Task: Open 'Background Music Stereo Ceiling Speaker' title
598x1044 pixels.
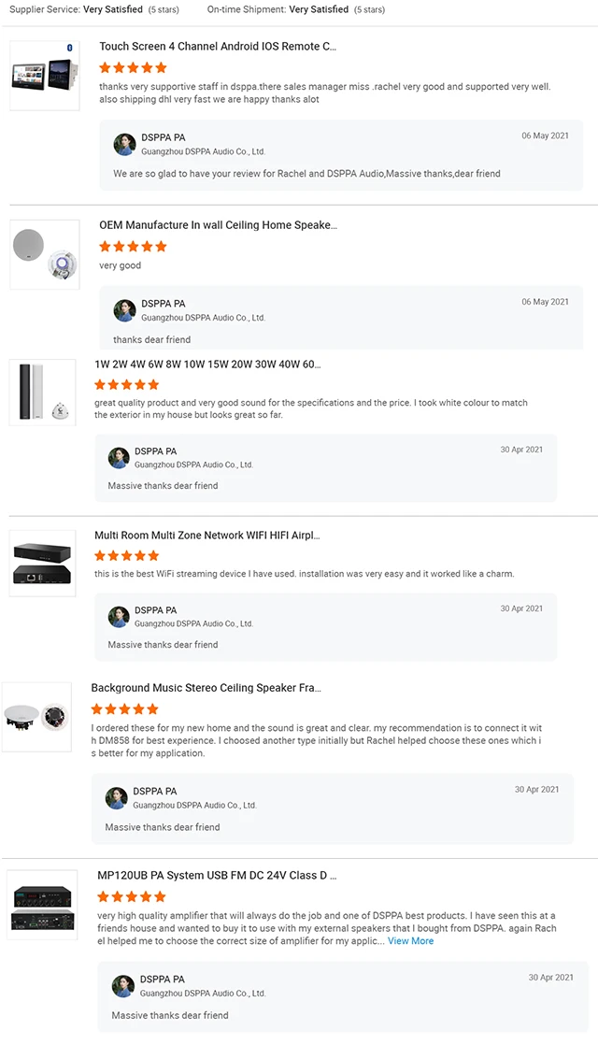Action: coord(206,688)
